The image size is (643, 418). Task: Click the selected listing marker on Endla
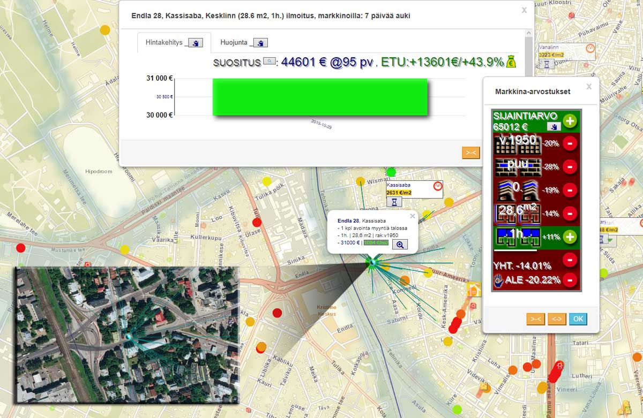pyautogui.click(x=372, y=262)
